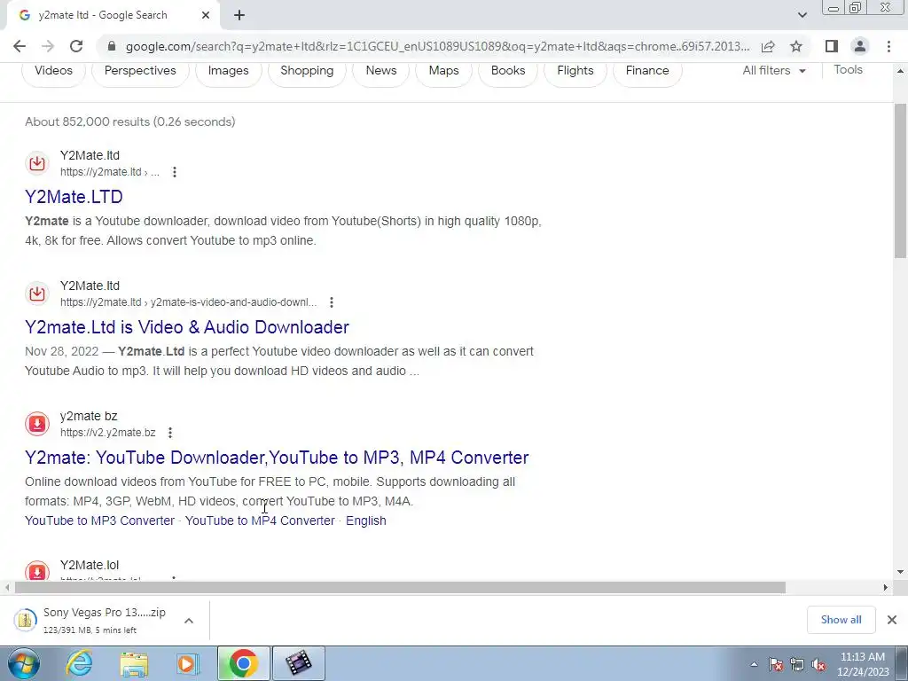
Task: Show hidden system tray icons
Action: 754,664
